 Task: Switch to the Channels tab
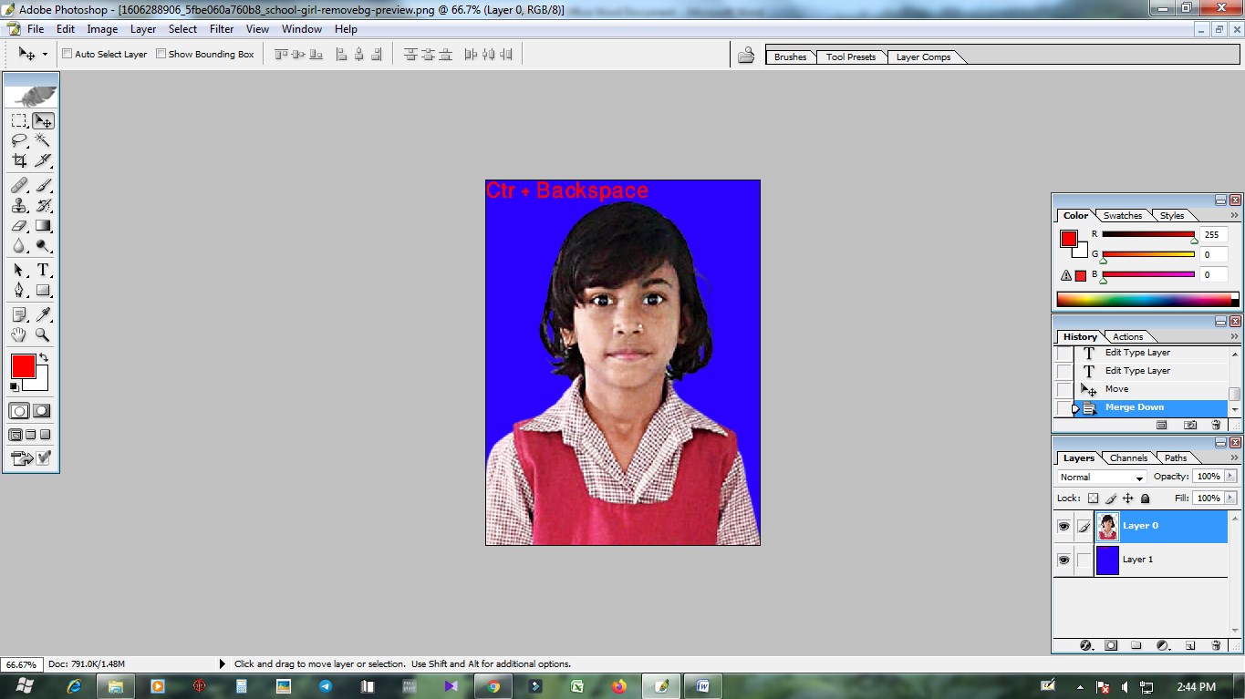(x=1128, y=458)
